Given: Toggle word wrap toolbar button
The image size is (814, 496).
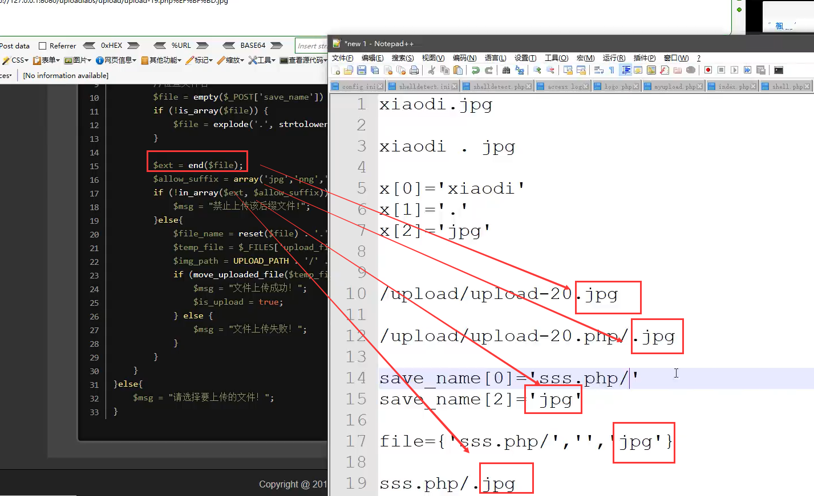Looking at the screenshot, I should (x=598, y=70).
